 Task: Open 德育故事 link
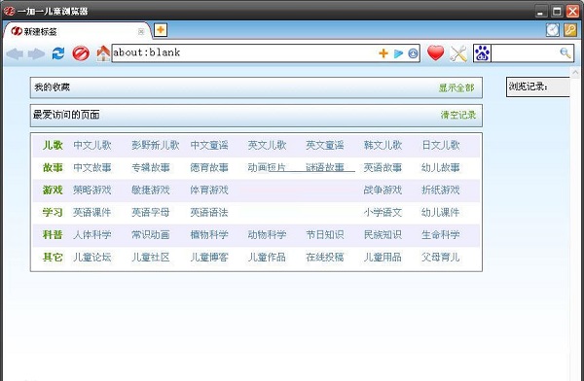point(209,167)
